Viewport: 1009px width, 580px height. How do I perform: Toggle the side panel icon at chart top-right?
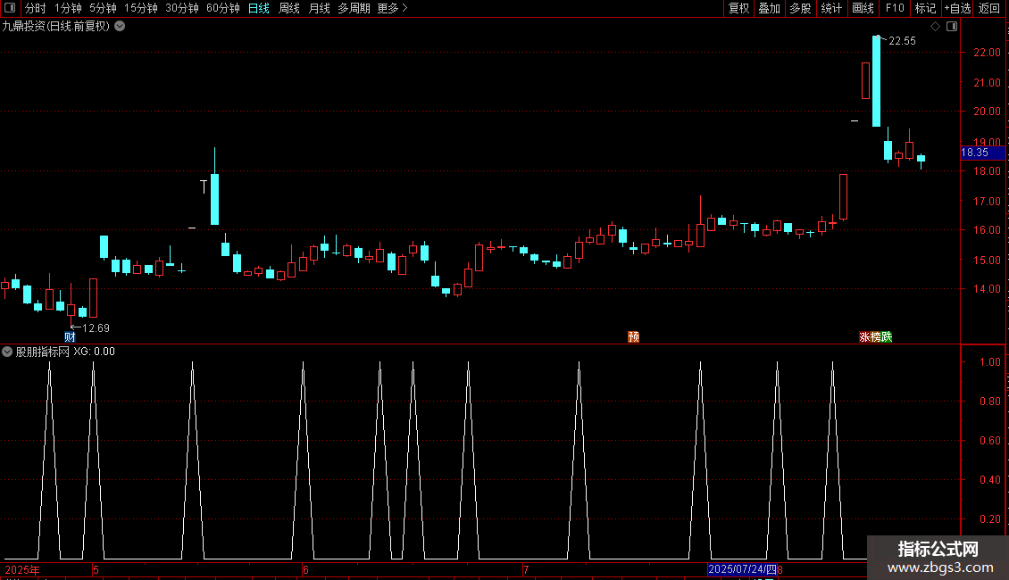pos(952,27)
